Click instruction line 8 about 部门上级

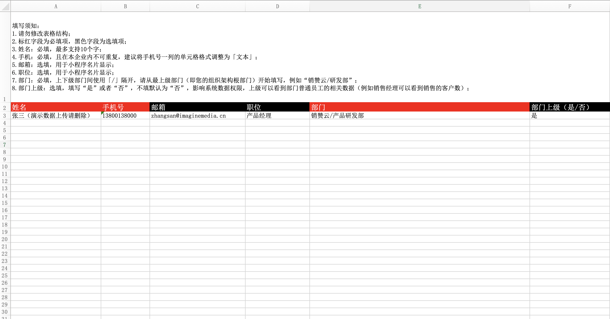(x=241, y=88)
